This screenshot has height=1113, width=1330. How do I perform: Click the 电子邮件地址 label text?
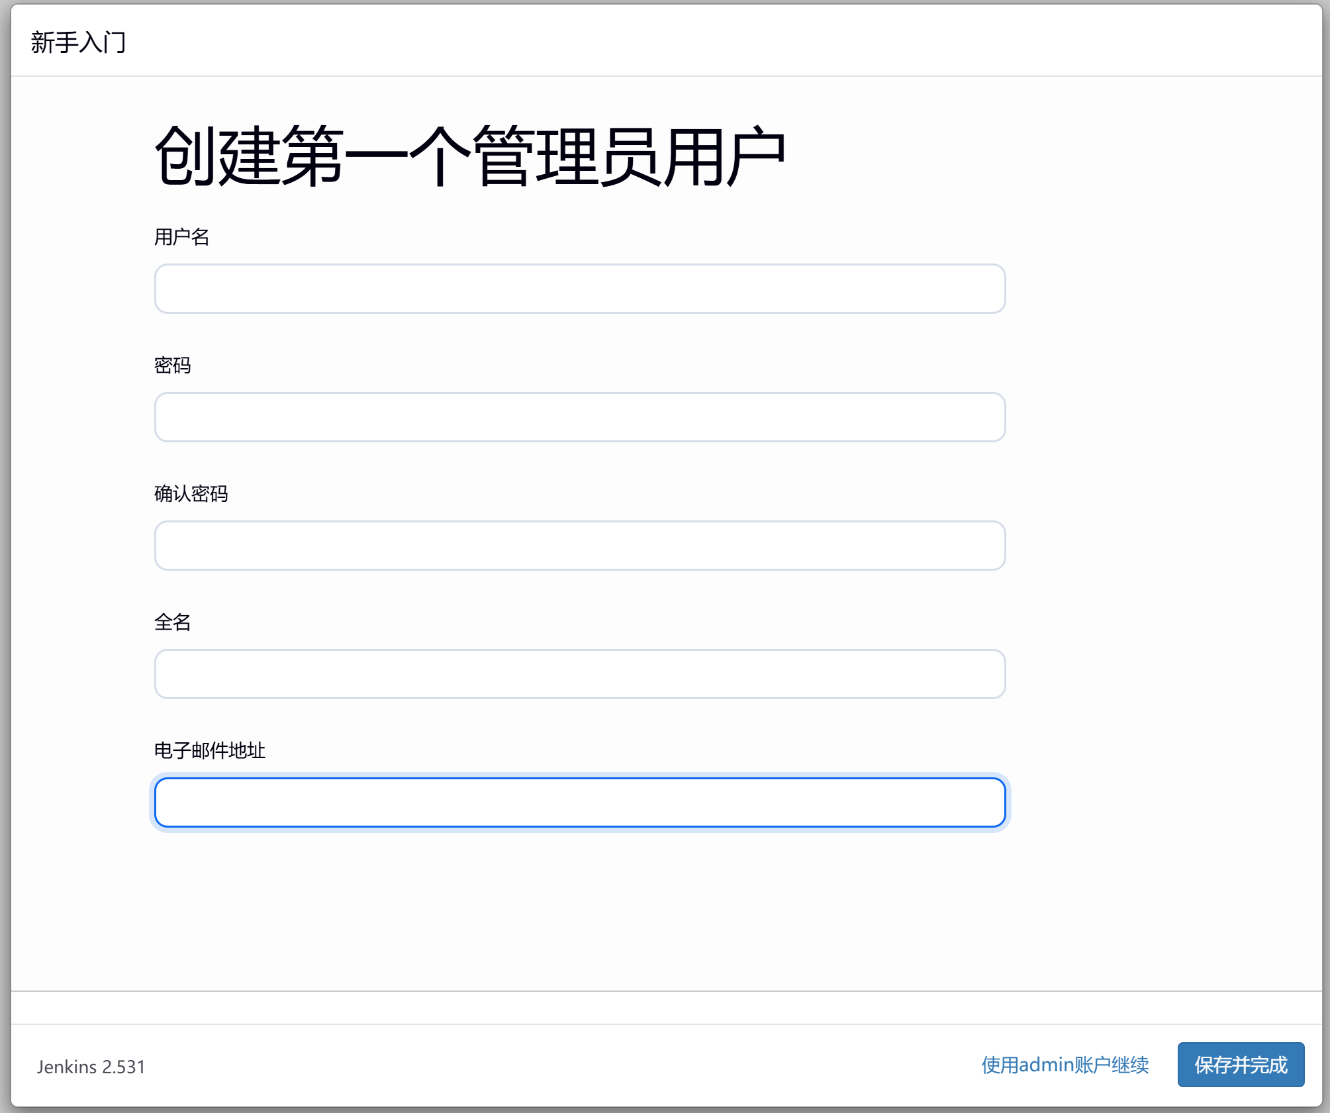point(209,751)
